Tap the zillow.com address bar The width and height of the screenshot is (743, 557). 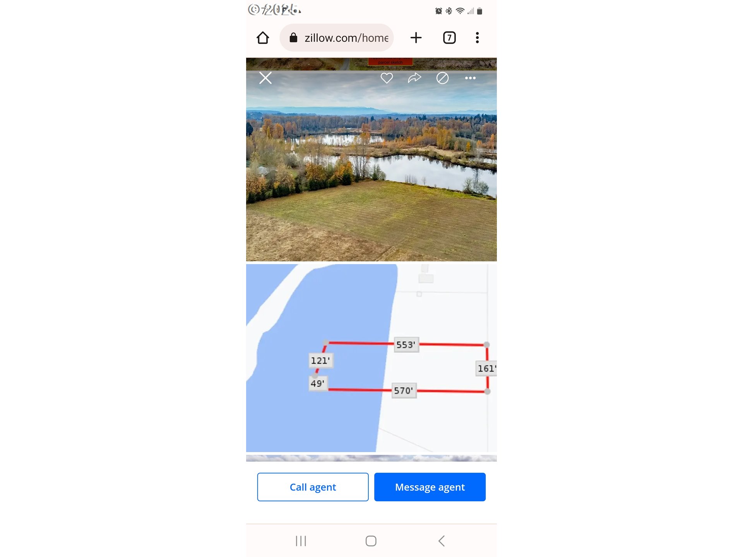pyautogui.click(x=337, y=38)
